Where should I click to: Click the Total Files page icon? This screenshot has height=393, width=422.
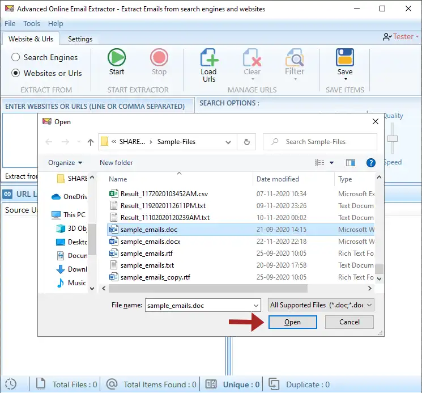click(x=41, y=384)
